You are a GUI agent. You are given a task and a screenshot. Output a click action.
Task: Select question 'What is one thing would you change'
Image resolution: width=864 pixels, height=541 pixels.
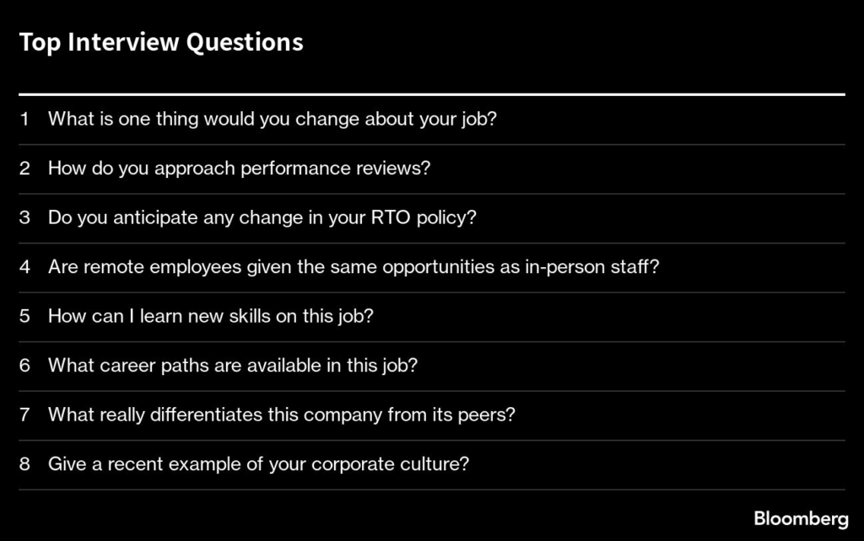tap(272, 119)
